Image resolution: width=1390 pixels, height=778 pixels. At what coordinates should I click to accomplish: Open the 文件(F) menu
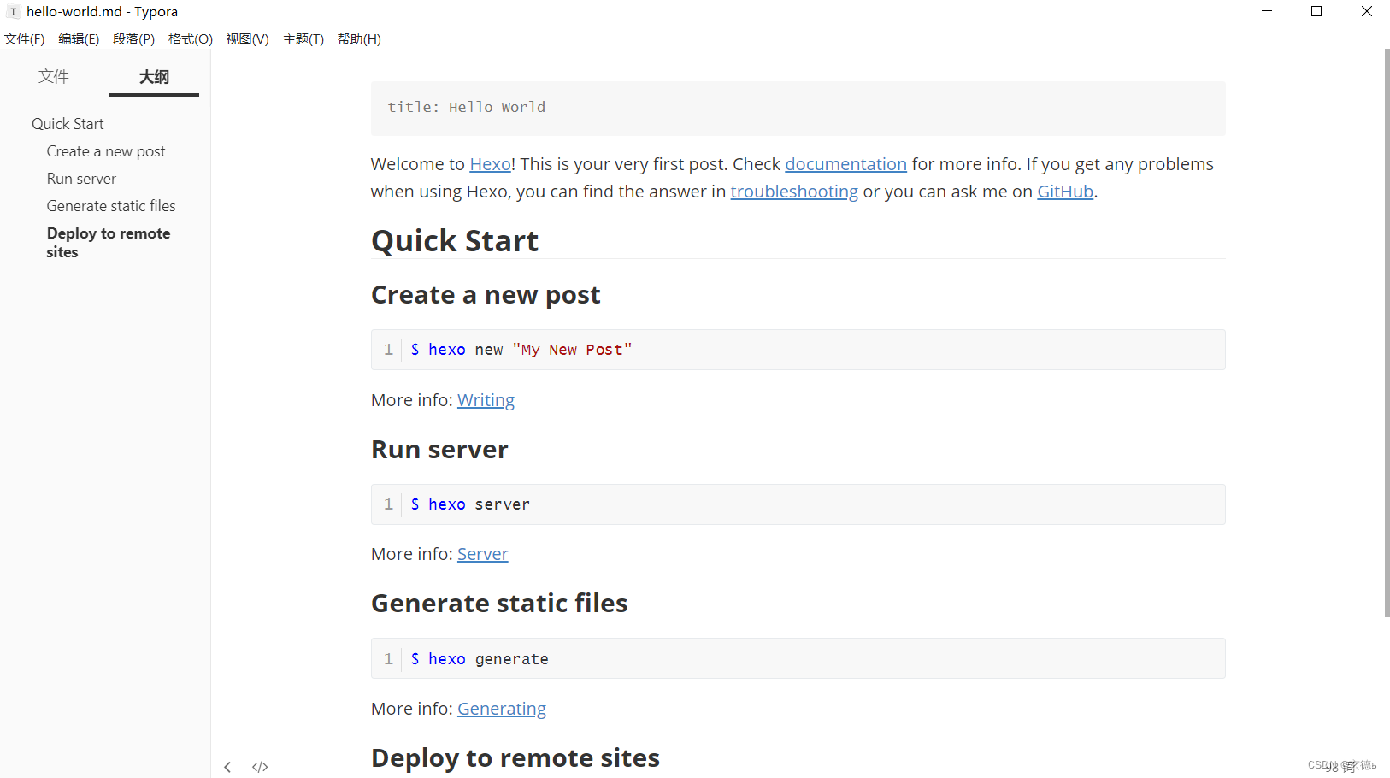[25, 39]
